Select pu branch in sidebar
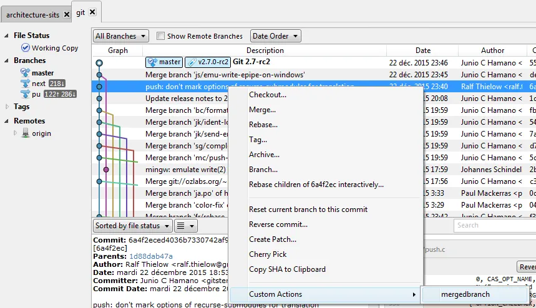 tap(36, 94)
